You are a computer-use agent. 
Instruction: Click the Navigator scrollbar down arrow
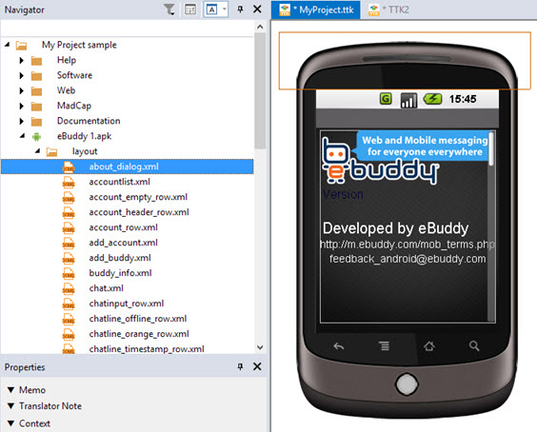pos(260,347)
